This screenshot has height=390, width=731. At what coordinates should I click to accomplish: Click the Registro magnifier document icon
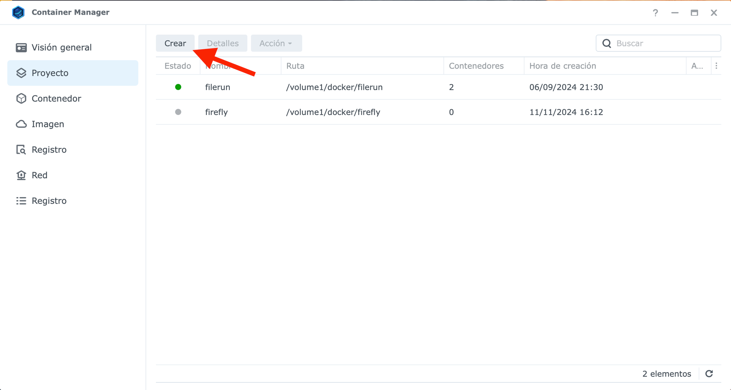click(x=21, y=150)
